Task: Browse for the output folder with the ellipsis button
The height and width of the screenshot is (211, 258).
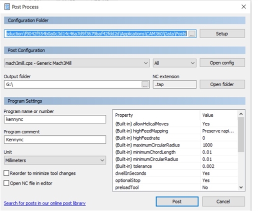Action: coord(145,84)
